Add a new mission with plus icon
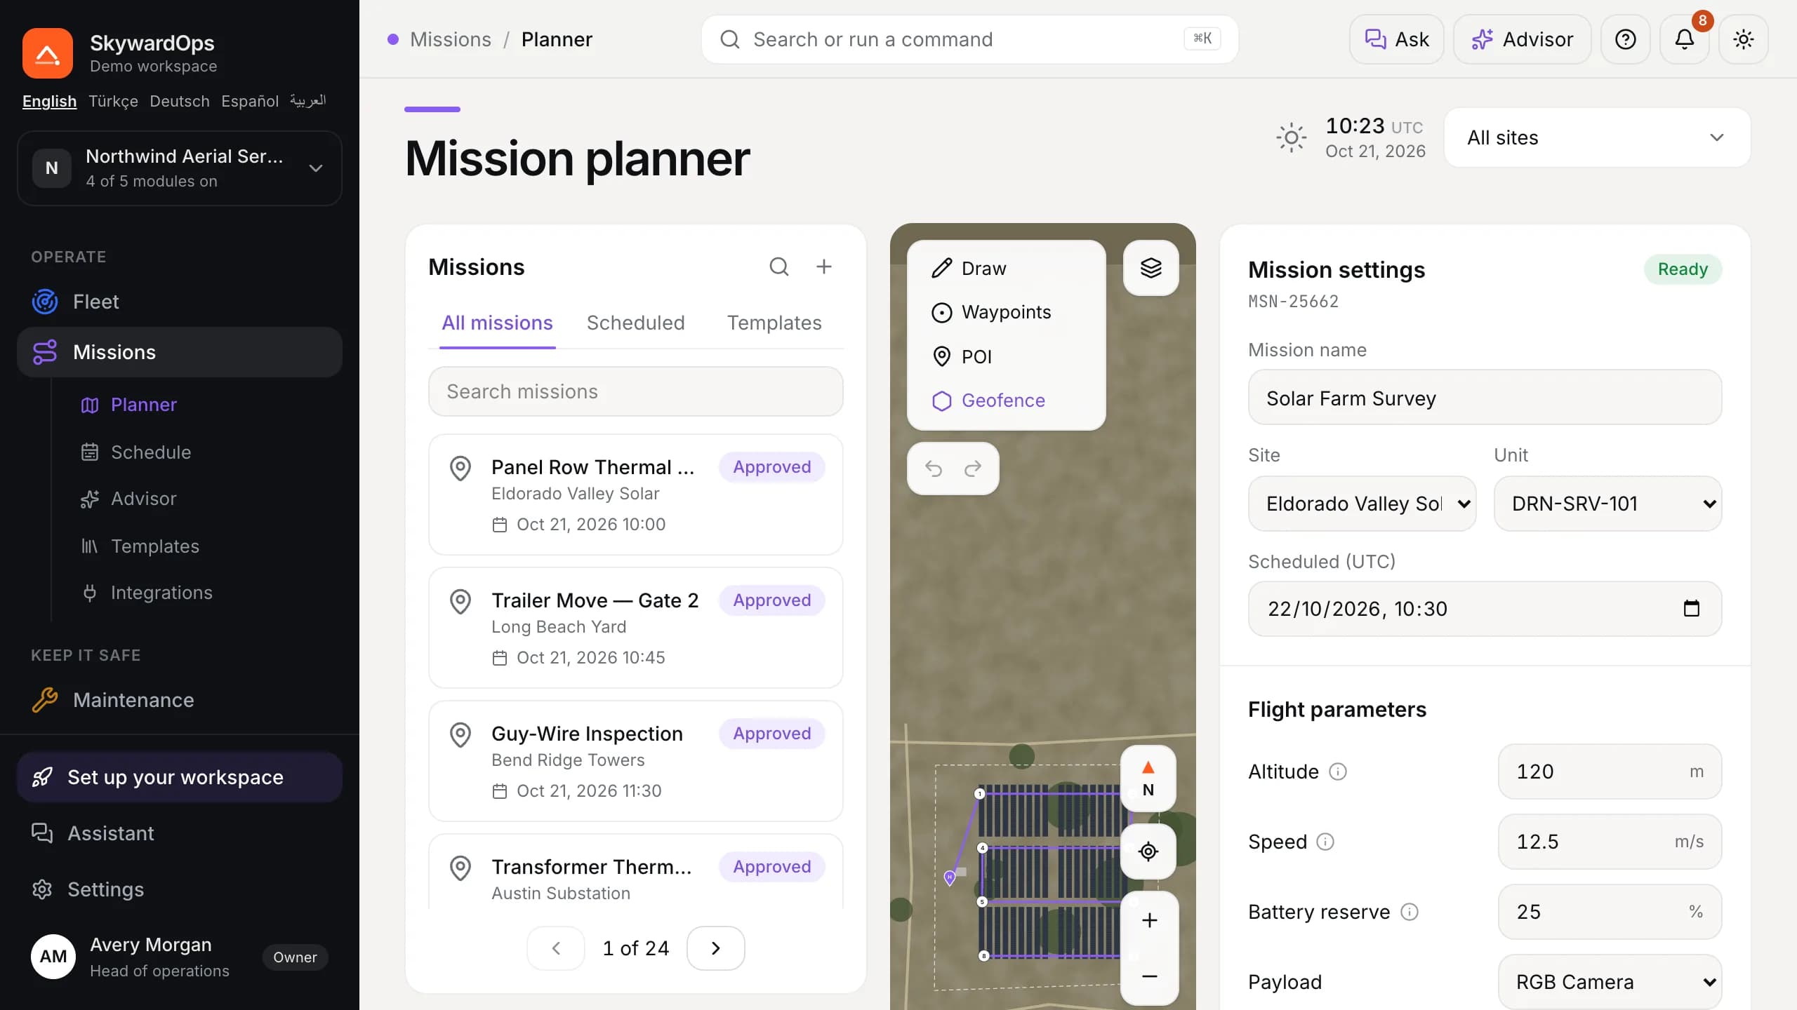 click(824, 267)
